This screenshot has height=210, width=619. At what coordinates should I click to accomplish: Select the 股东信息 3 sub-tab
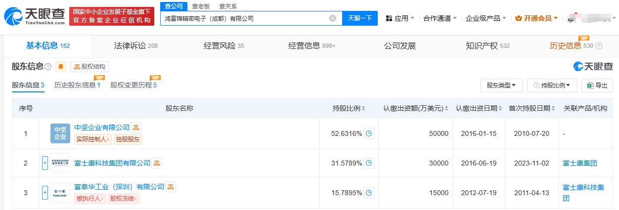click(x=28, y=85)
